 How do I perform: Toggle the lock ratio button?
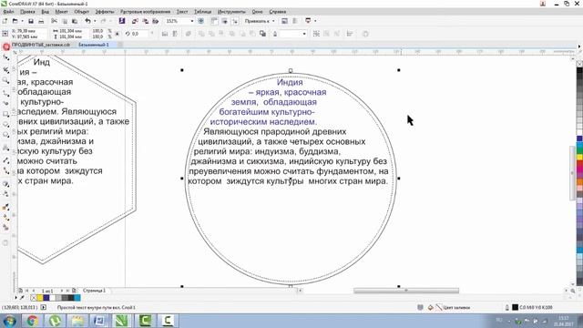coord(118,34)
